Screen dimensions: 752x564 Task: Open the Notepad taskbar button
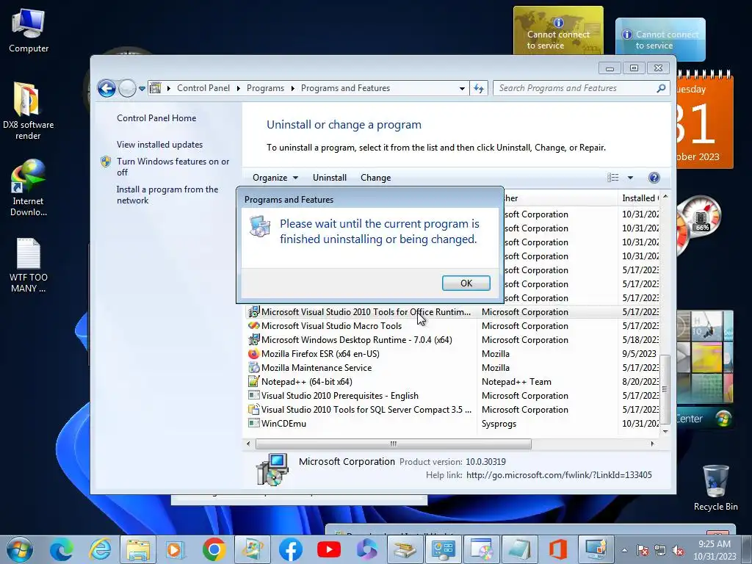(519, 549)
